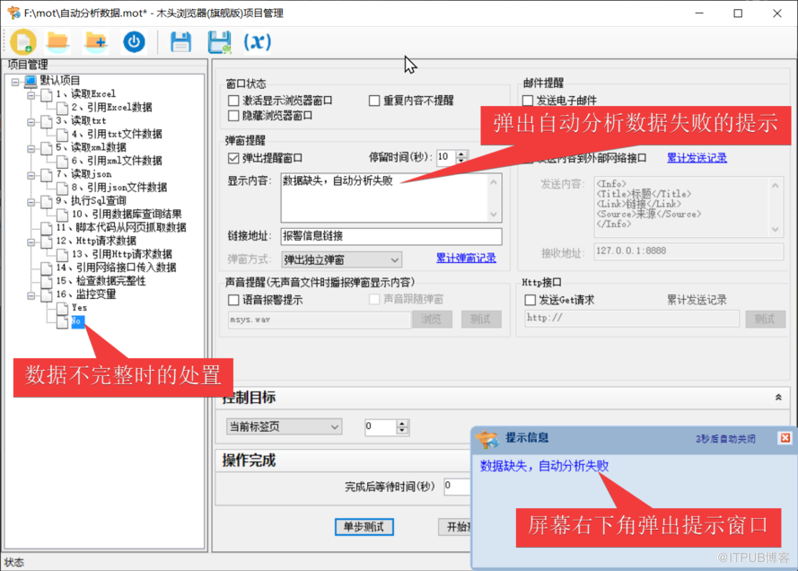Check 隐藏浏览器窗口 option

point(233,116)
